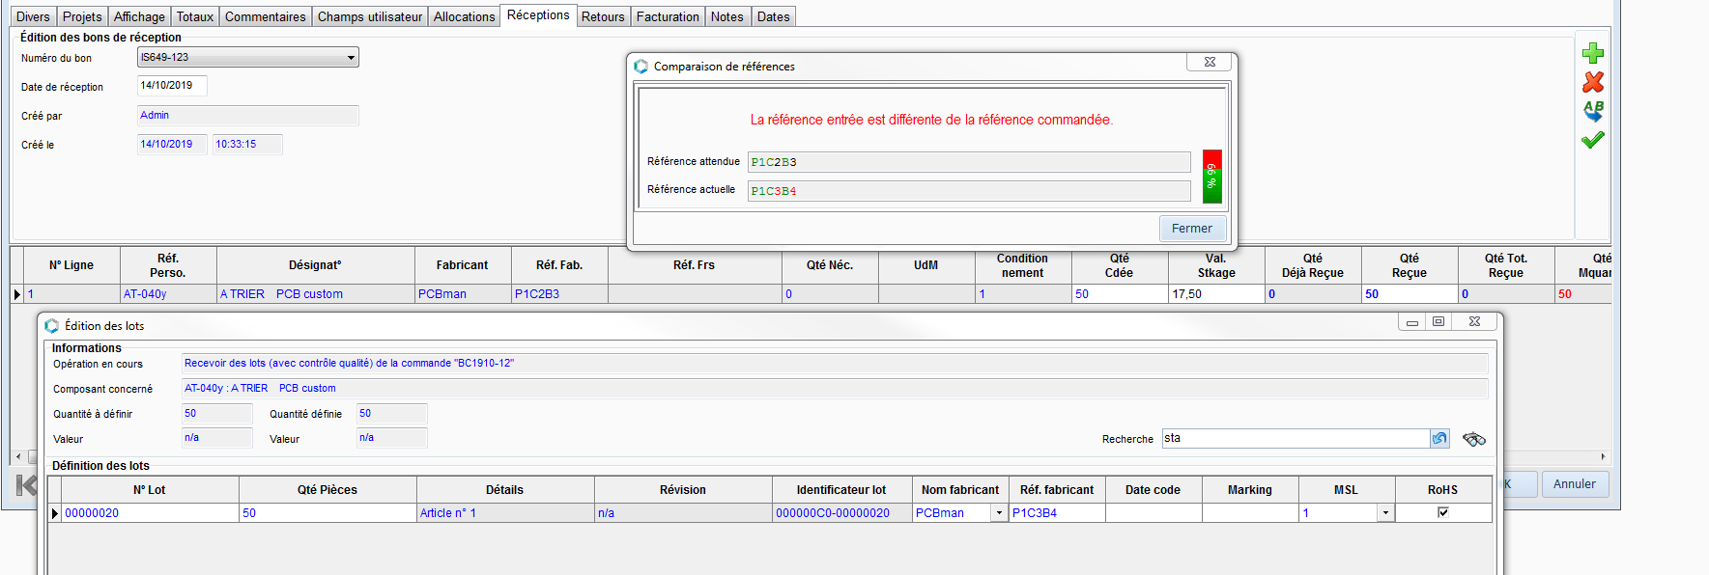Click the Désignat° cell A TRIER PCB custom
This screenshot has height=575, width=1709.
coord(316,294)
